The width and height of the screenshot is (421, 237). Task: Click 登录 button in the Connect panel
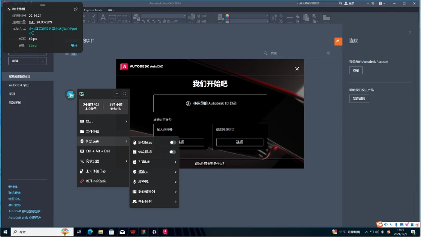[356, 70]
